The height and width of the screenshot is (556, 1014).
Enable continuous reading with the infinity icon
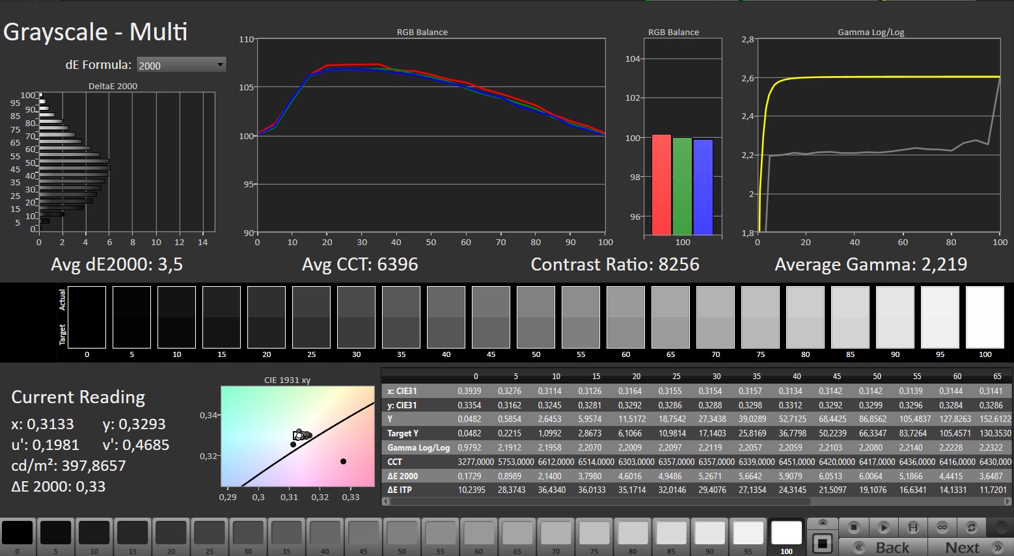point(942,527)
